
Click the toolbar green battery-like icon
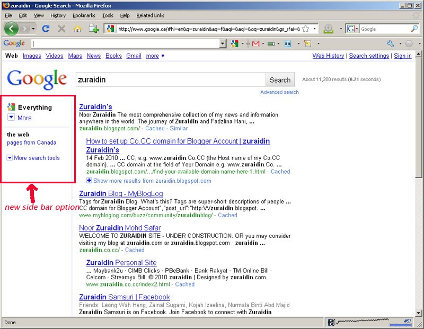tap(271, 44)
